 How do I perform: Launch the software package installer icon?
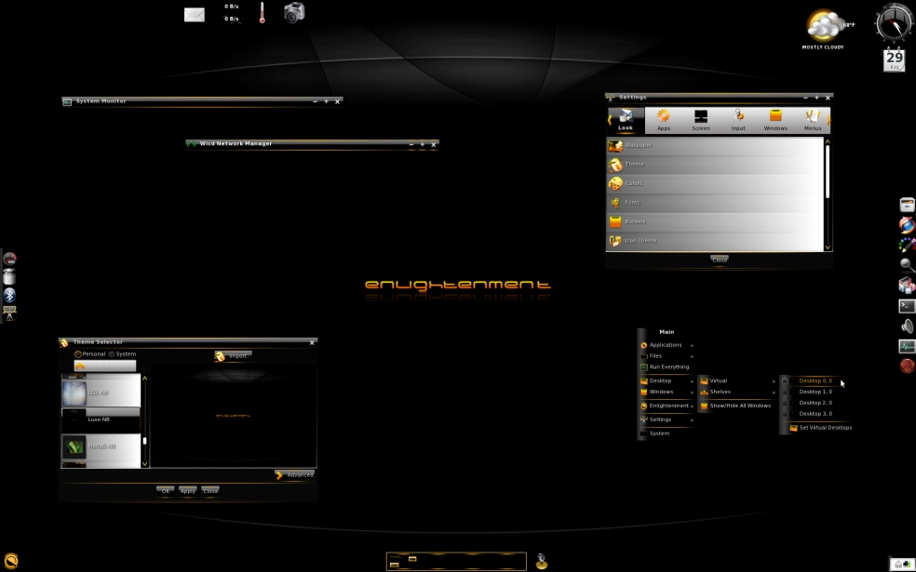tap(907, 286)
